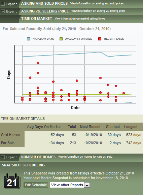Image resolution: width=143 pixels, height=195 pixels.
Task: Expand the Asking and Sold Prices section
Action: (x=9, y=4)
